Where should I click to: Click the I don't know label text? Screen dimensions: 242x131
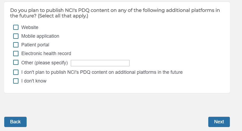click(x=34, y=81)
